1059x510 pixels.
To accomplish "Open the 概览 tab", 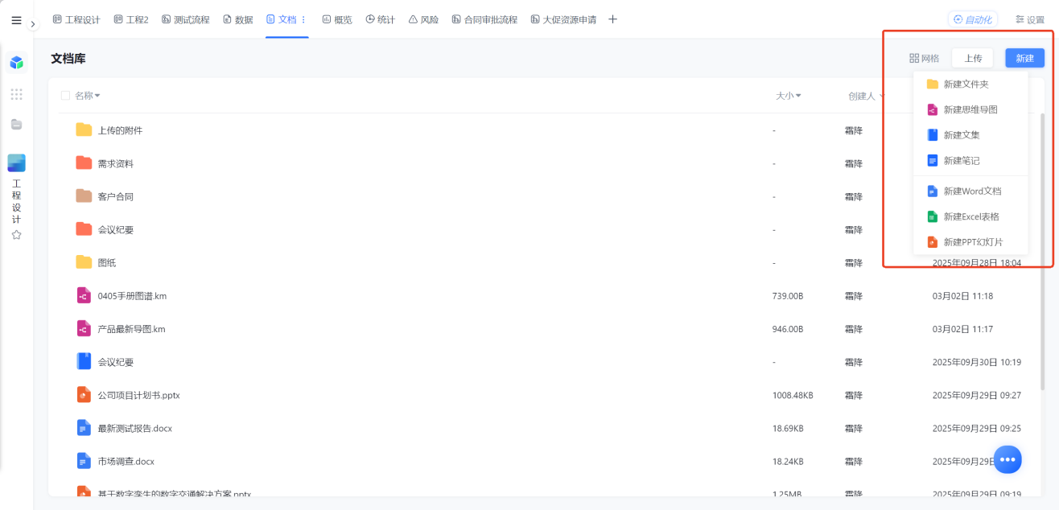I will pos(337,19).
